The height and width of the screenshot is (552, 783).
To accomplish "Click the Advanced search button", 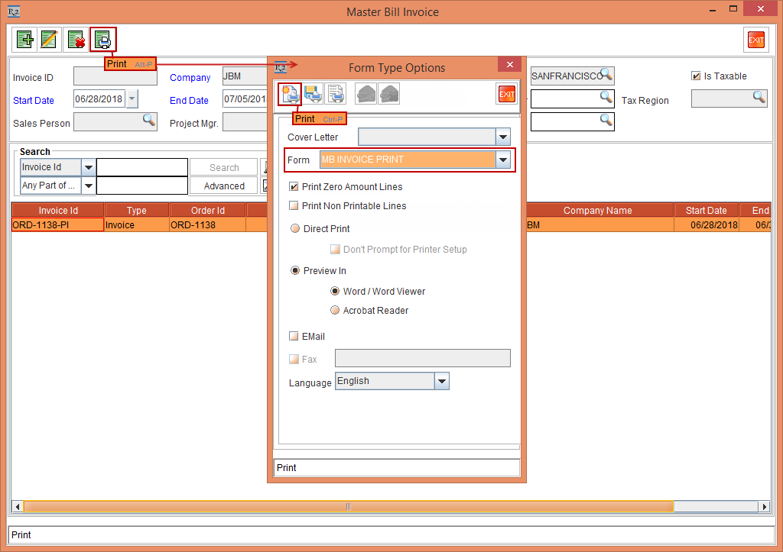I will coord(223,185).
